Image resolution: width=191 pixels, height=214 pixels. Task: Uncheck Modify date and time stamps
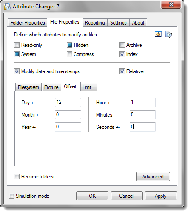[17, 71]
